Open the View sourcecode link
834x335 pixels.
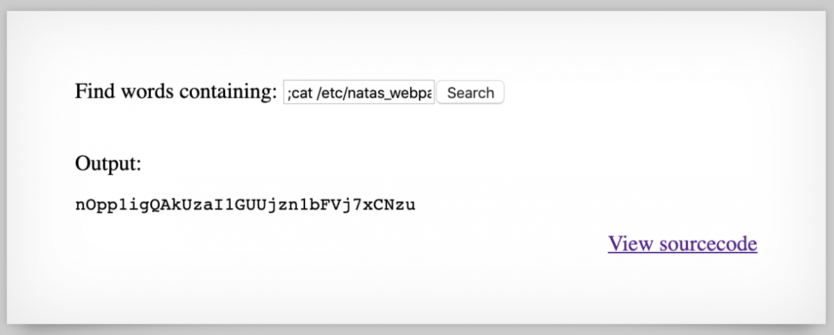tap(682, 243)
